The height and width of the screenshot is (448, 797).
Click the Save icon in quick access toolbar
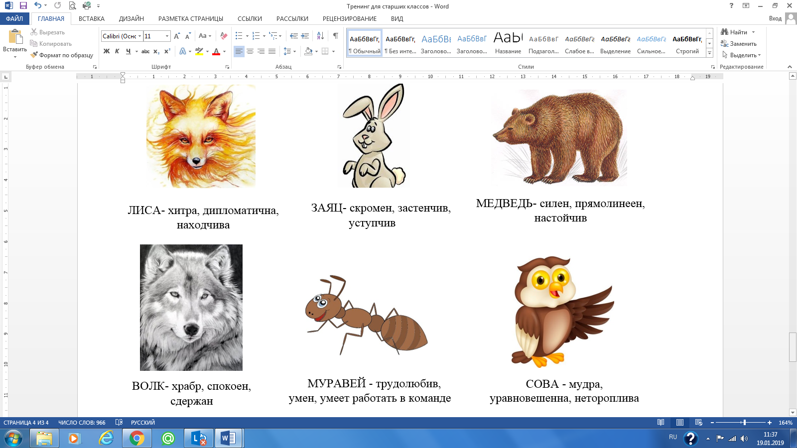(x=23, y=6)
